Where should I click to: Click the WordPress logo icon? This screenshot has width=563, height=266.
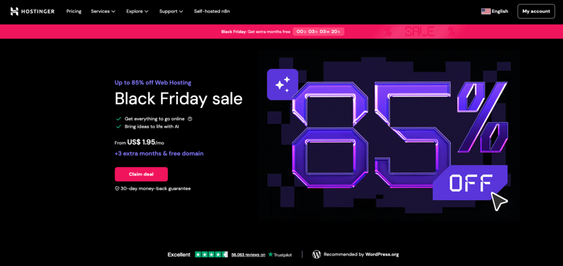(x=316, y=254)
